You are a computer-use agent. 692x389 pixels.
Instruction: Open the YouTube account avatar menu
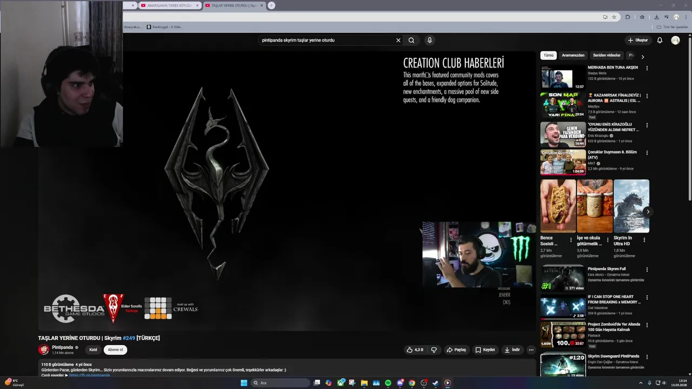point(675,40)
